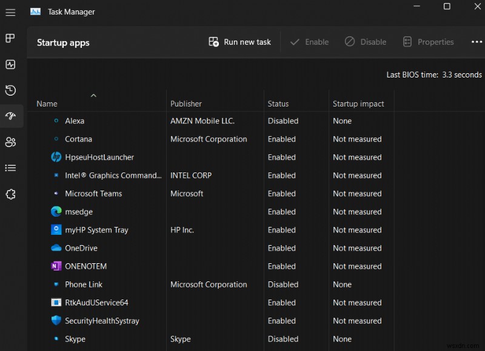Image resolution: width=485 pixels, height=351 pixels.
Task: Click the Phone Link icon
Action: pos(56,284)
